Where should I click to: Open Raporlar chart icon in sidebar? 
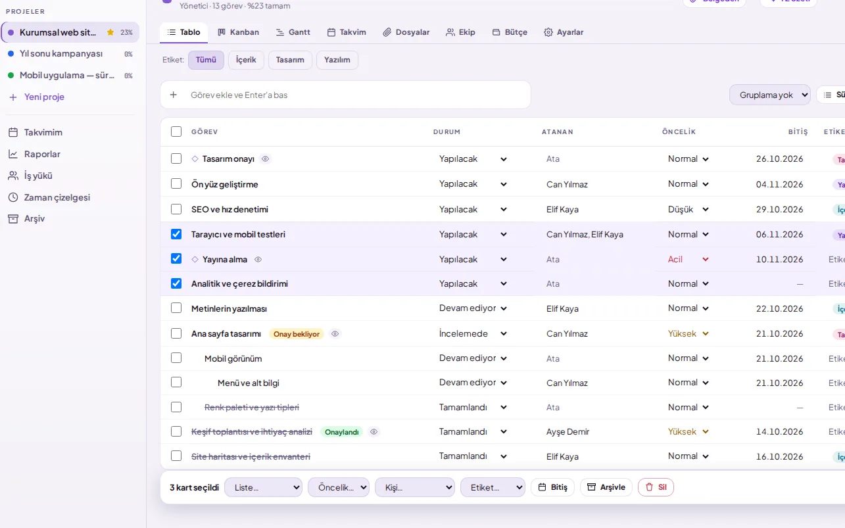[x=13, y=154]
